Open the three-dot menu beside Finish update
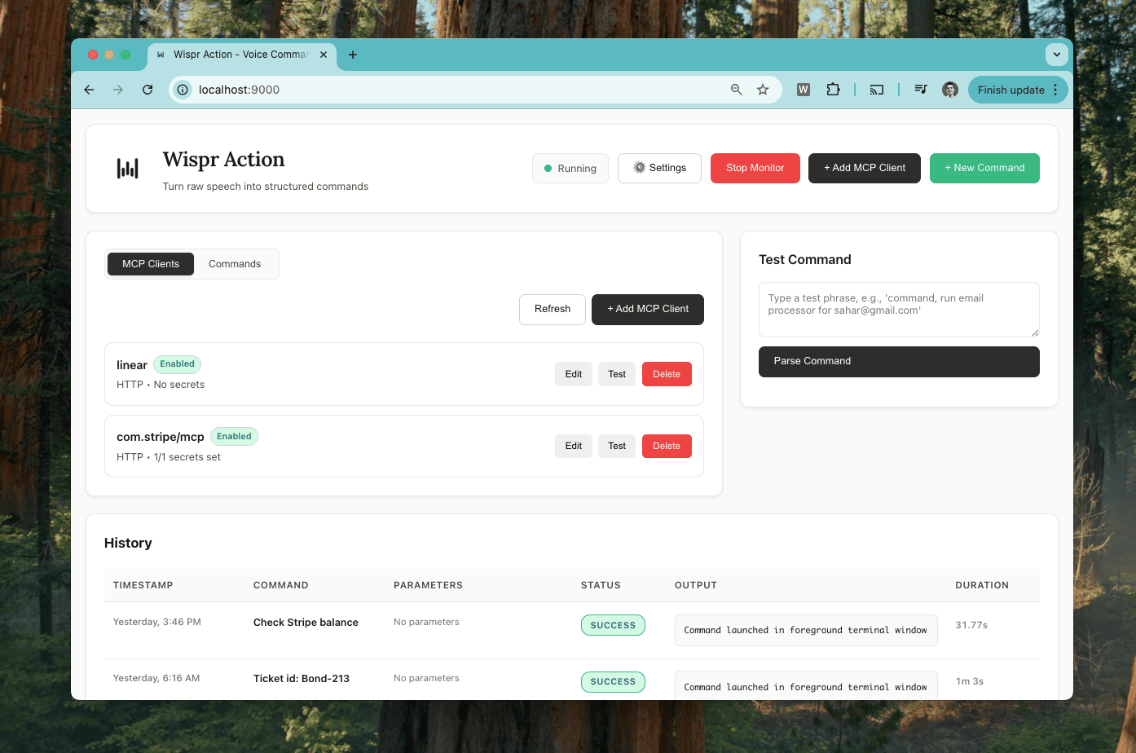The width and height of the screenshot is (1136, 753). (1056, 90)
